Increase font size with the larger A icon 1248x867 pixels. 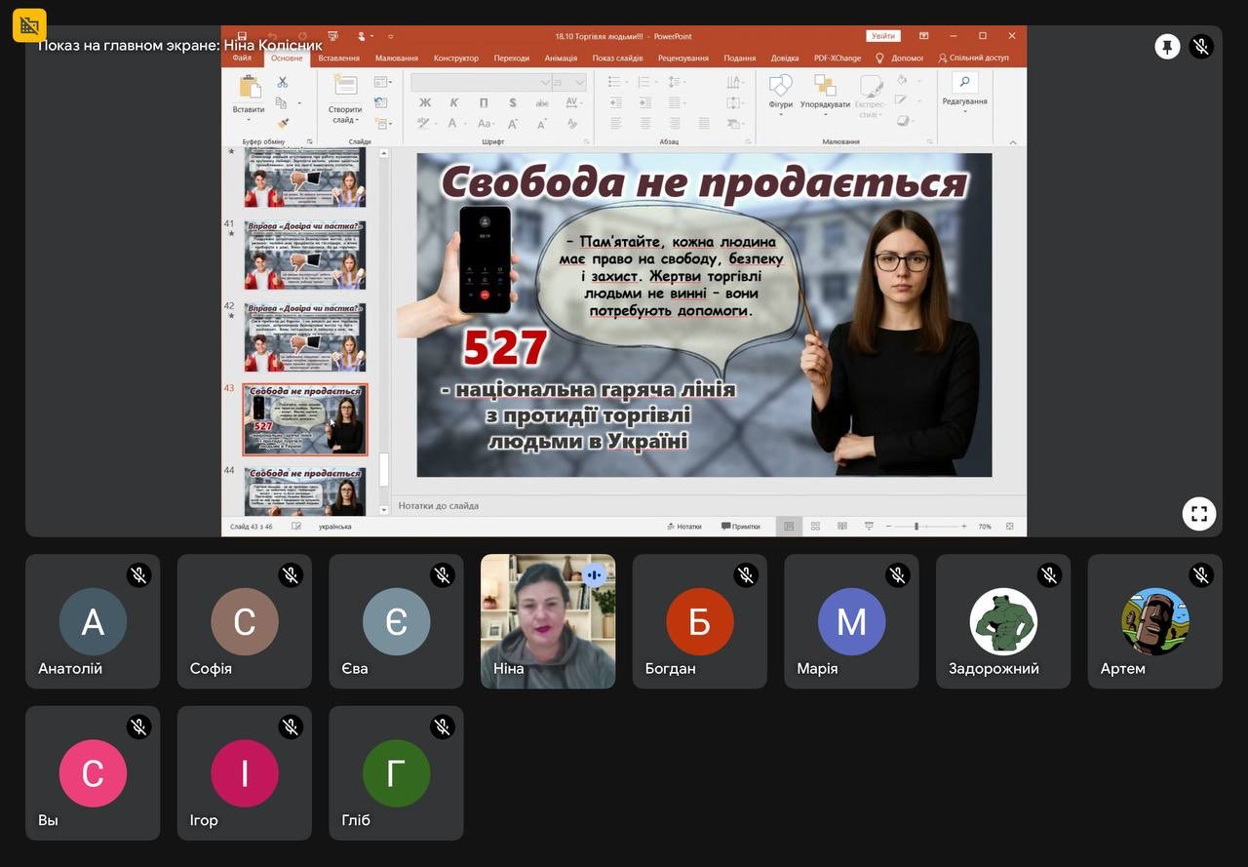tap(513, 123)
